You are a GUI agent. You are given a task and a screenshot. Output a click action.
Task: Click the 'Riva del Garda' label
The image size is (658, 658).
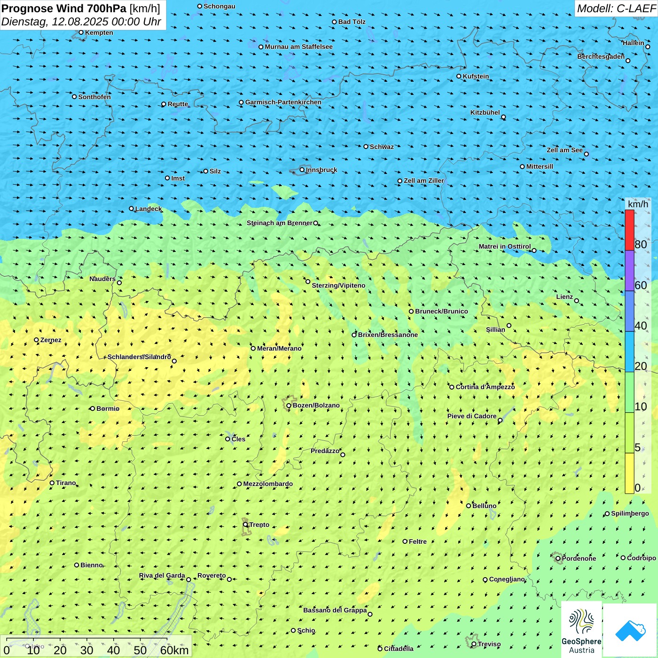click(162, 575)
